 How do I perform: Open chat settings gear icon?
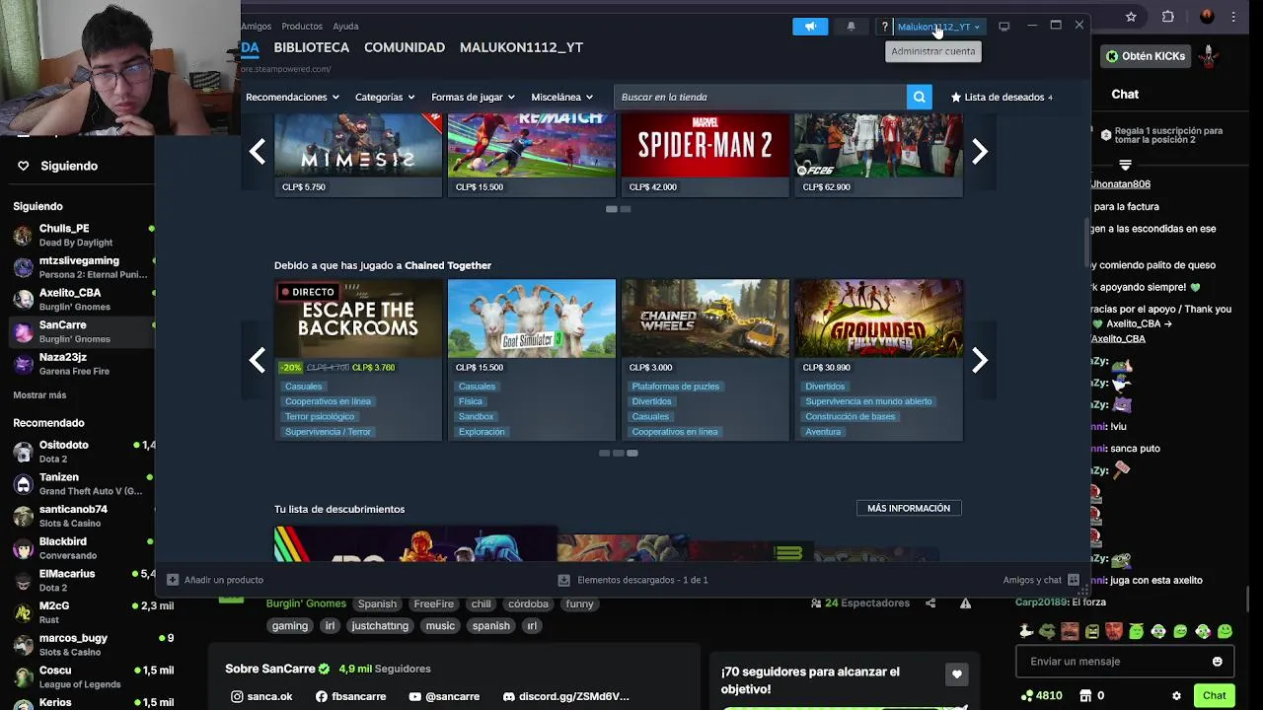(x=1176, y=695)
